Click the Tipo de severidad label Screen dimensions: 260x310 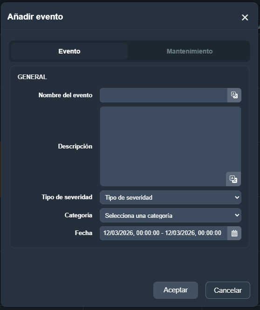click(67, 197)
